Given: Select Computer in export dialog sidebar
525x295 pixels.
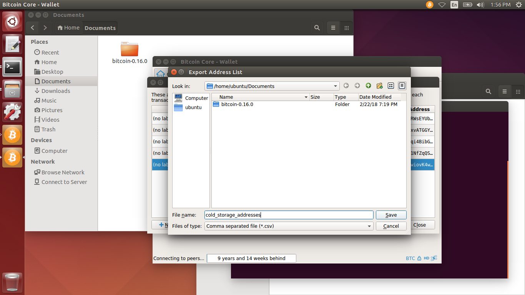Looking at the screenshot, I should (x=191, y=98).
